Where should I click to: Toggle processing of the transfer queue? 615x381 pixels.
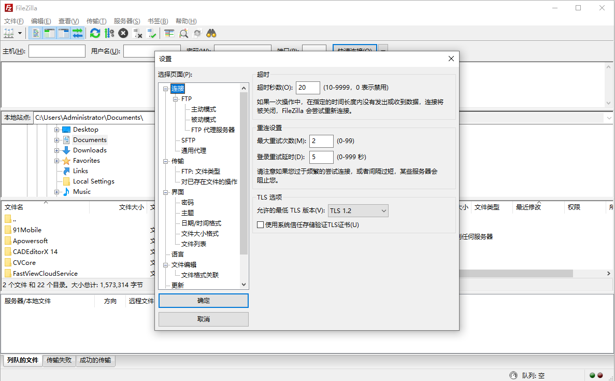(109, 33)
